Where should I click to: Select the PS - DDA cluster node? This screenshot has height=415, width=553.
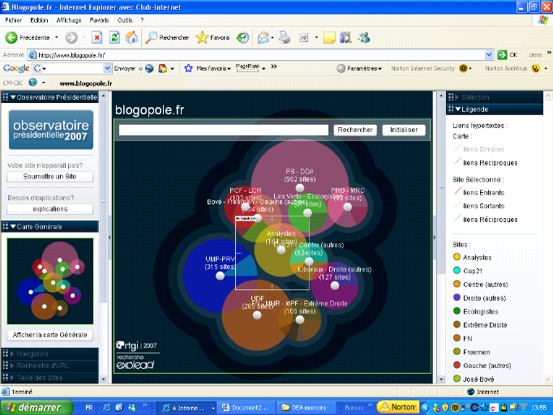pyautogui.click(x=300, y=187)
